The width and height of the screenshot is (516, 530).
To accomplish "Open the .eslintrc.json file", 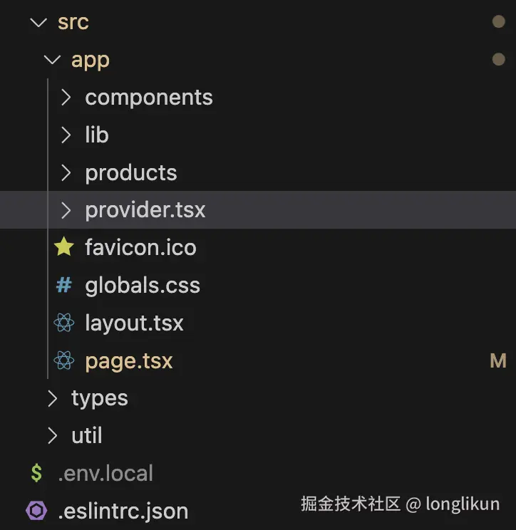I will [x=123, y=511].
